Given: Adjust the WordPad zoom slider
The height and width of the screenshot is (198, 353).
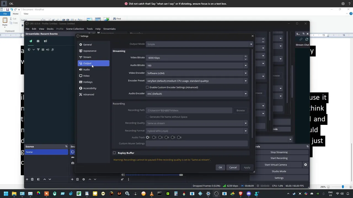Looking at the screenshot, I should point(343,187).
